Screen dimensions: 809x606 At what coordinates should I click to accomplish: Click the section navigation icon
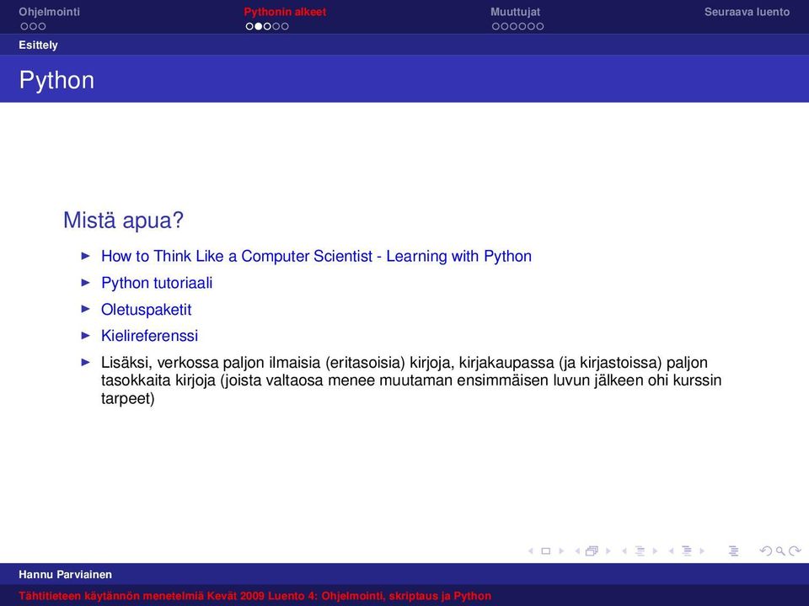click(x=687, y=550)
